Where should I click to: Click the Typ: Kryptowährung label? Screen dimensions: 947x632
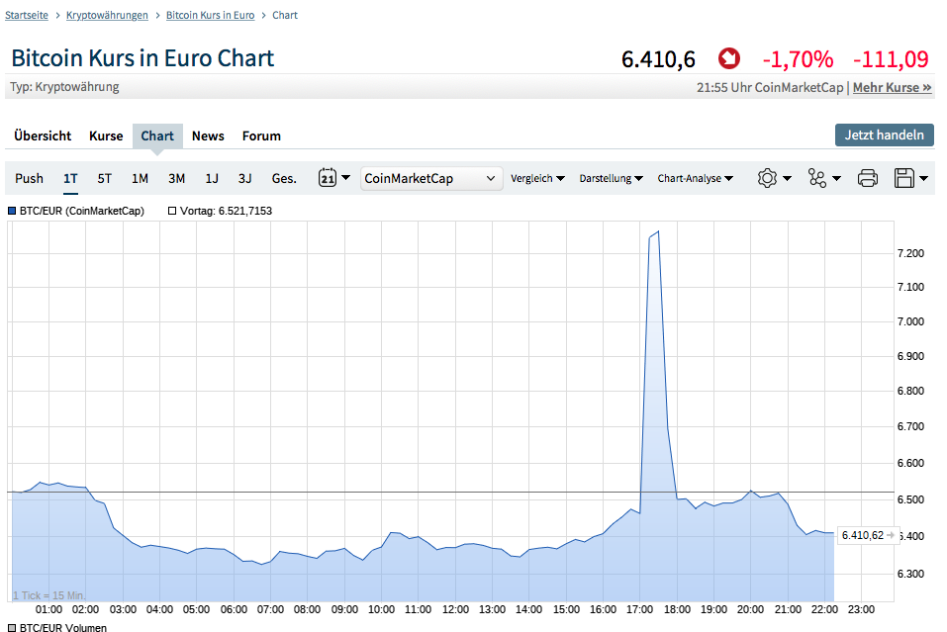(64, 87)
